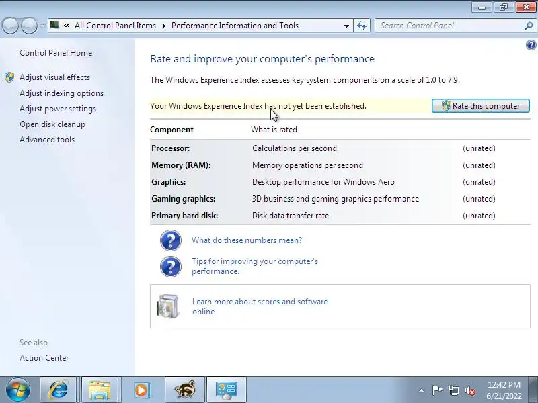The width and height of the screenshot is (538, 403).
Task: Click shield icon beside Adjust visual effects
Action: pyautogui.click(x=9, y=77)
